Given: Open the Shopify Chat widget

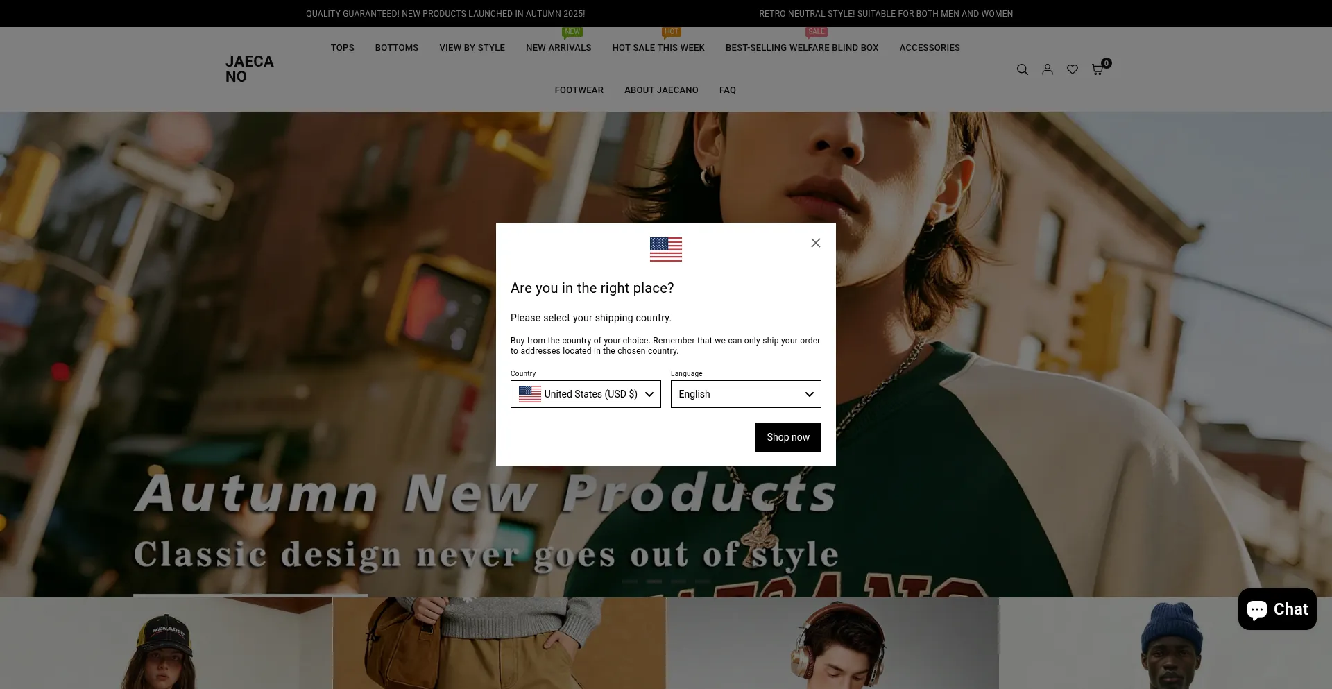Looking at the screenshot, I should [1276, 609].
